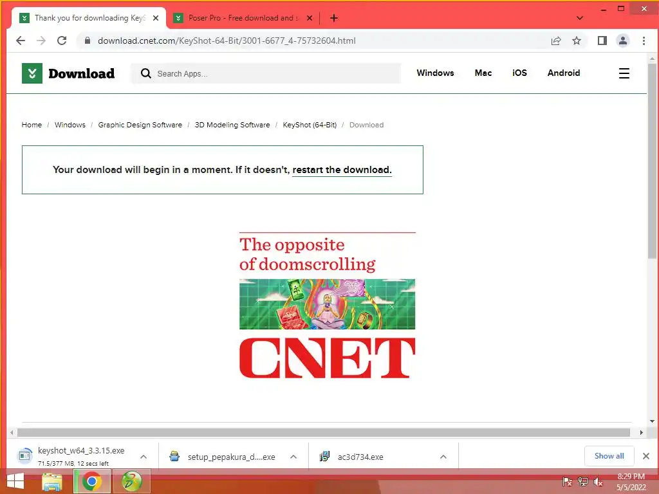Click the CNET advertisement banner

coord(328,306)
